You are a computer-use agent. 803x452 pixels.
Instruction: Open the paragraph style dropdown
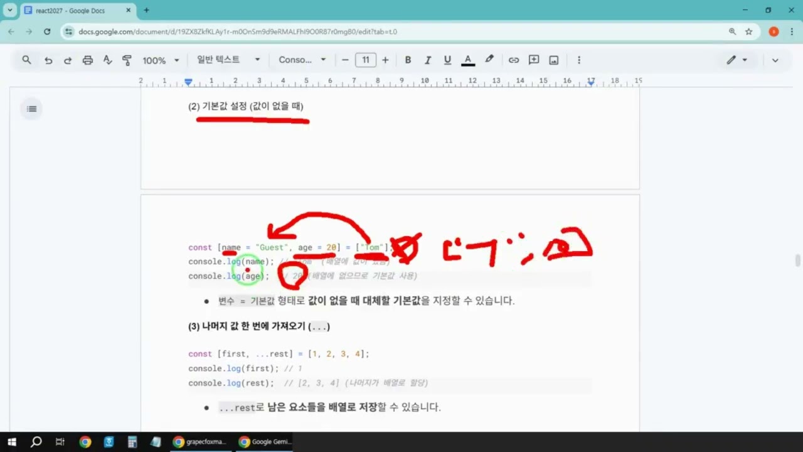click(x=228, y=60)
